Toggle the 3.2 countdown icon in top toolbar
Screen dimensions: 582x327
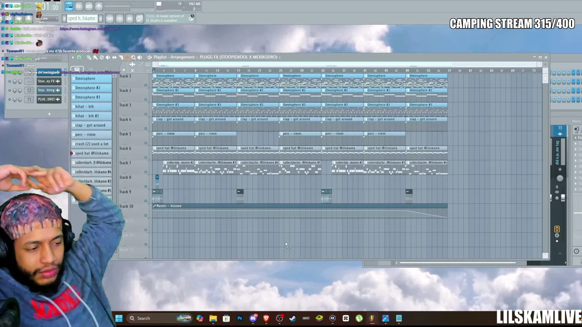pos(79,6)
